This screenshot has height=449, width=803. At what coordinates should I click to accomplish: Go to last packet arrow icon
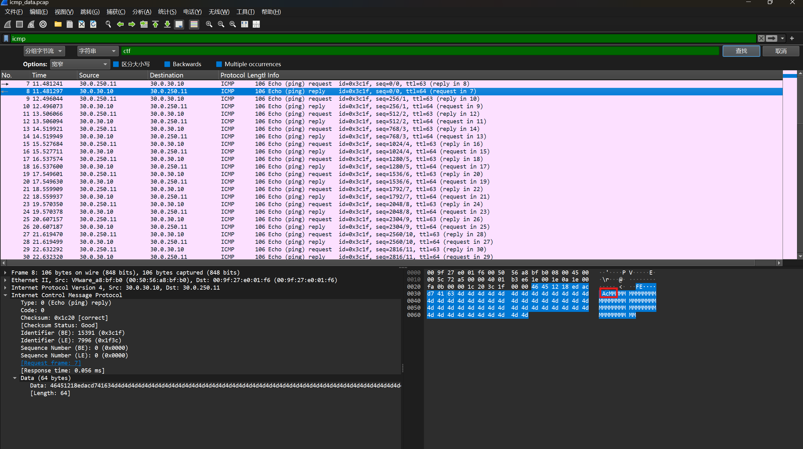point(167,24)
